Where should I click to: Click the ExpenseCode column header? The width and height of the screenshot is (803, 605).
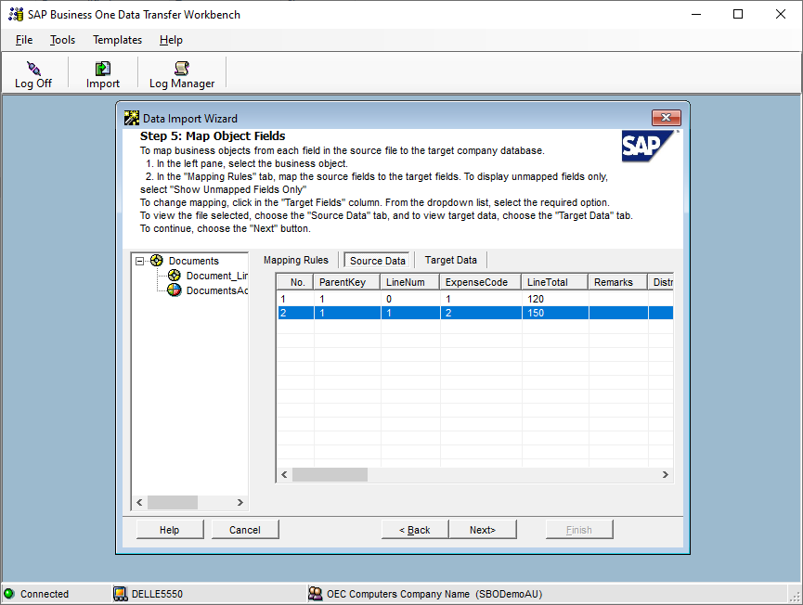click(480, 282)
